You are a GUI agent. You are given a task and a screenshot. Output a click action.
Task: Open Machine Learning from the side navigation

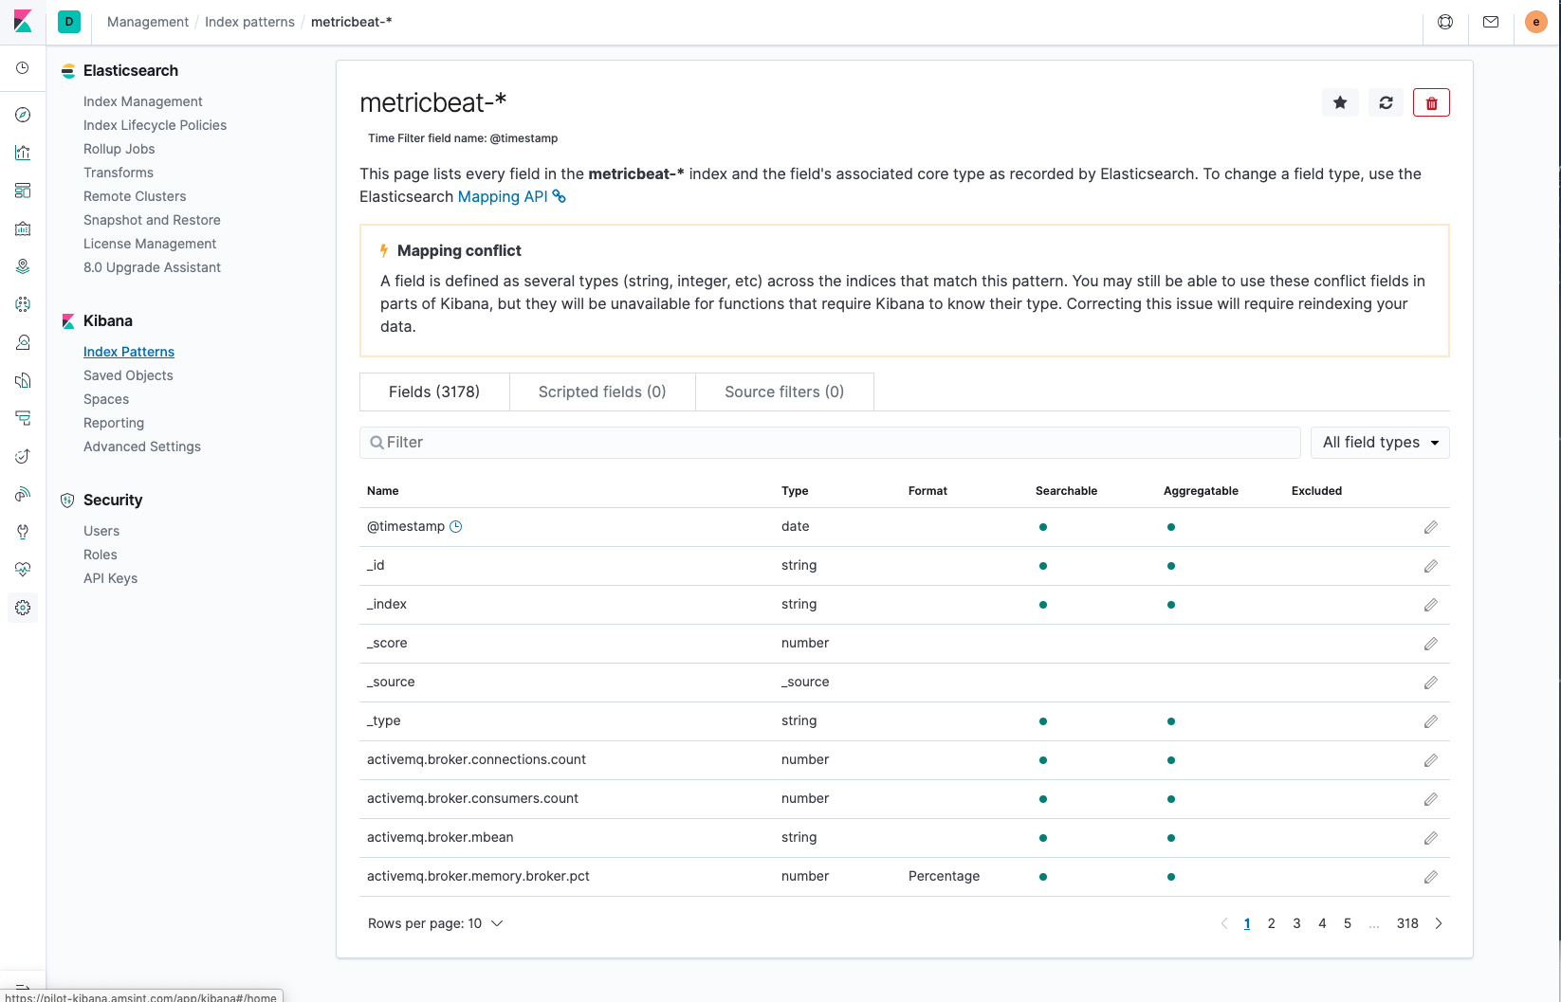coord(23,304)
